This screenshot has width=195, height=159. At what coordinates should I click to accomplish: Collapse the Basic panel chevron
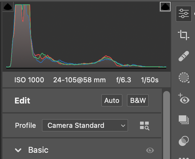click(x=18, y=150)
